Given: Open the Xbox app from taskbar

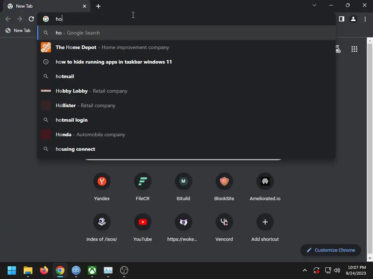Looking at the screenshot, I should point(92,270).
